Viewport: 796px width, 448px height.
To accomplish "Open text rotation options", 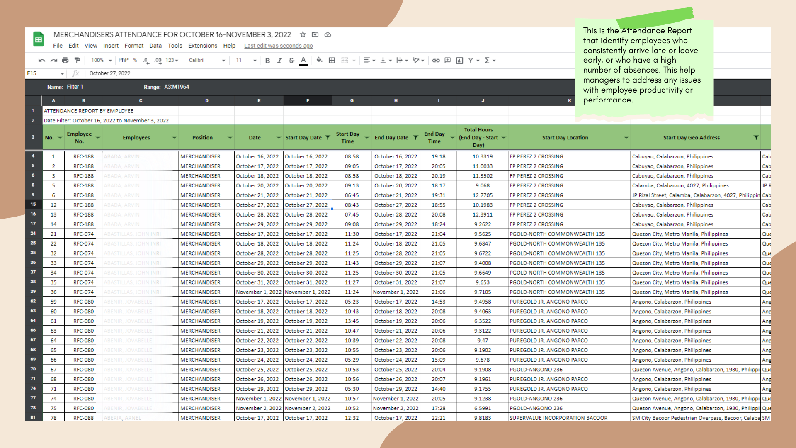I will coord(418,61).
